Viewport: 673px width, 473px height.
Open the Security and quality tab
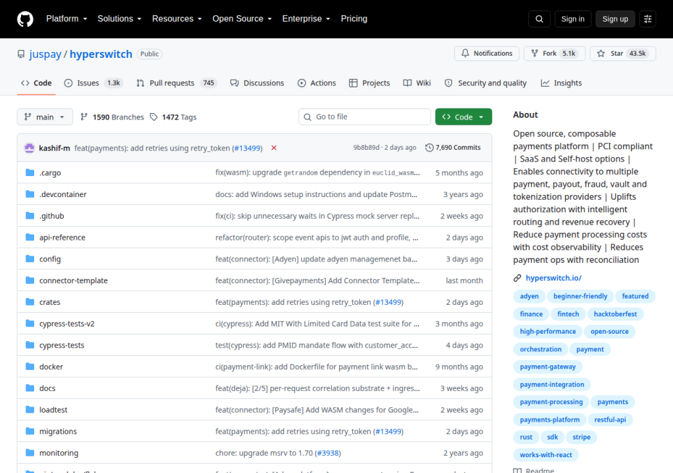[x=486, y=83]
